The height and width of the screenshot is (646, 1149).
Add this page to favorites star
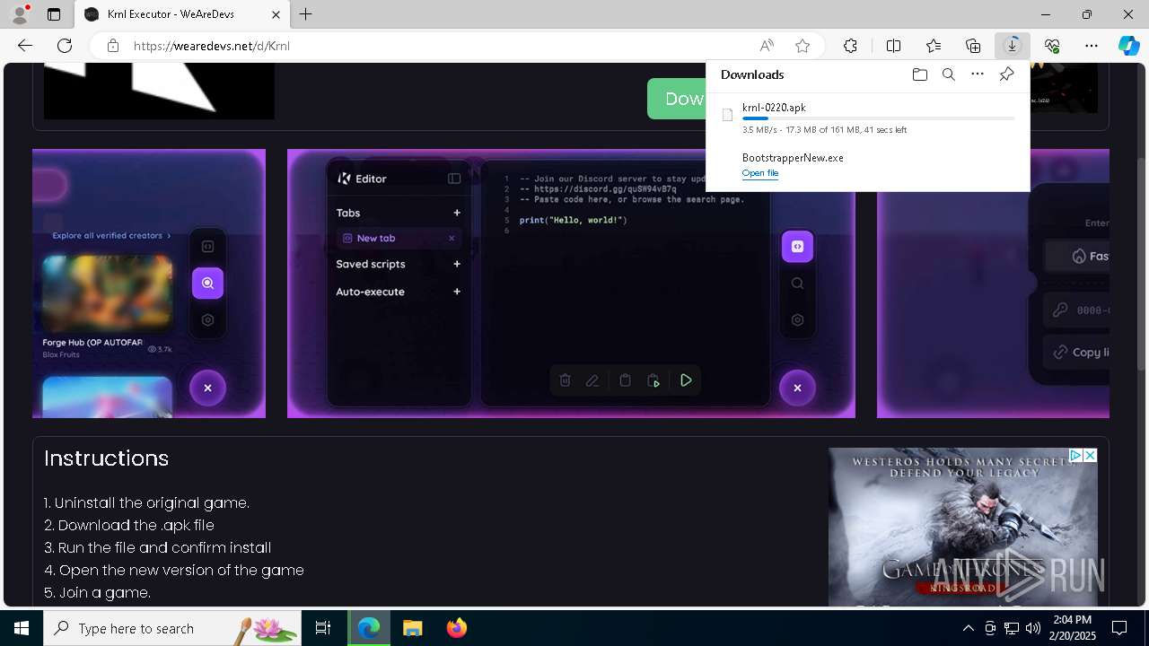[x=803, y=46]
